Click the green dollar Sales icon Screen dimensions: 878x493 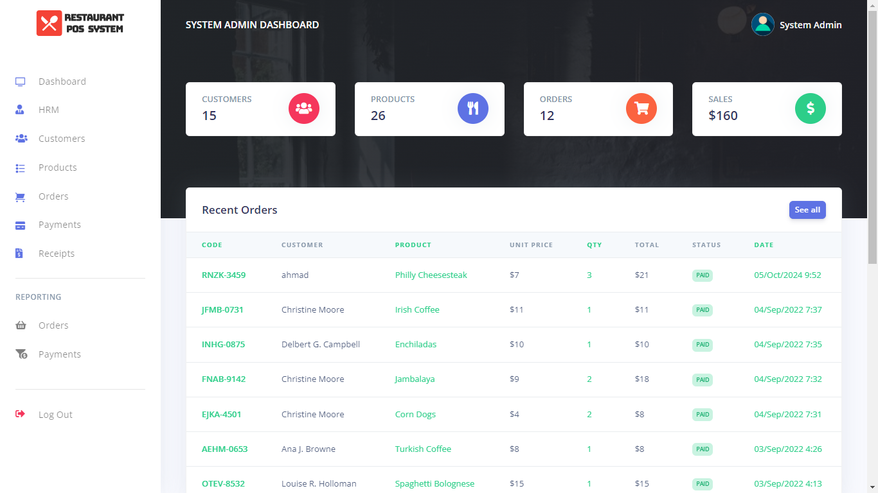[810, 109]
